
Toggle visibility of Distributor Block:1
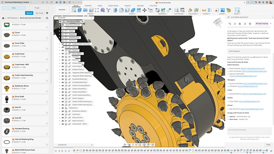(63, 111)
